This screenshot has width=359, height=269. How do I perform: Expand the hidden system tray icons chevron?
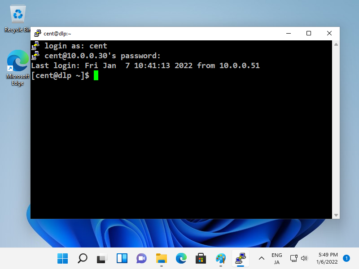point(262,258)
